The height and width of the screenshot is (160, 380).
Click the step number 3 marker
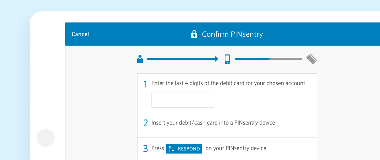click(x=146, y=148)
